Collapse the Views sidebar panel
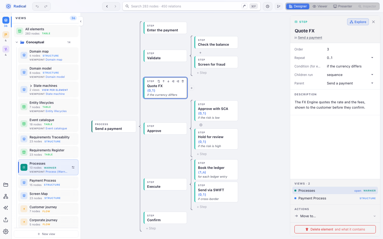Image resolution: width=383 pixels, height=239 pixels. point(81,22)
